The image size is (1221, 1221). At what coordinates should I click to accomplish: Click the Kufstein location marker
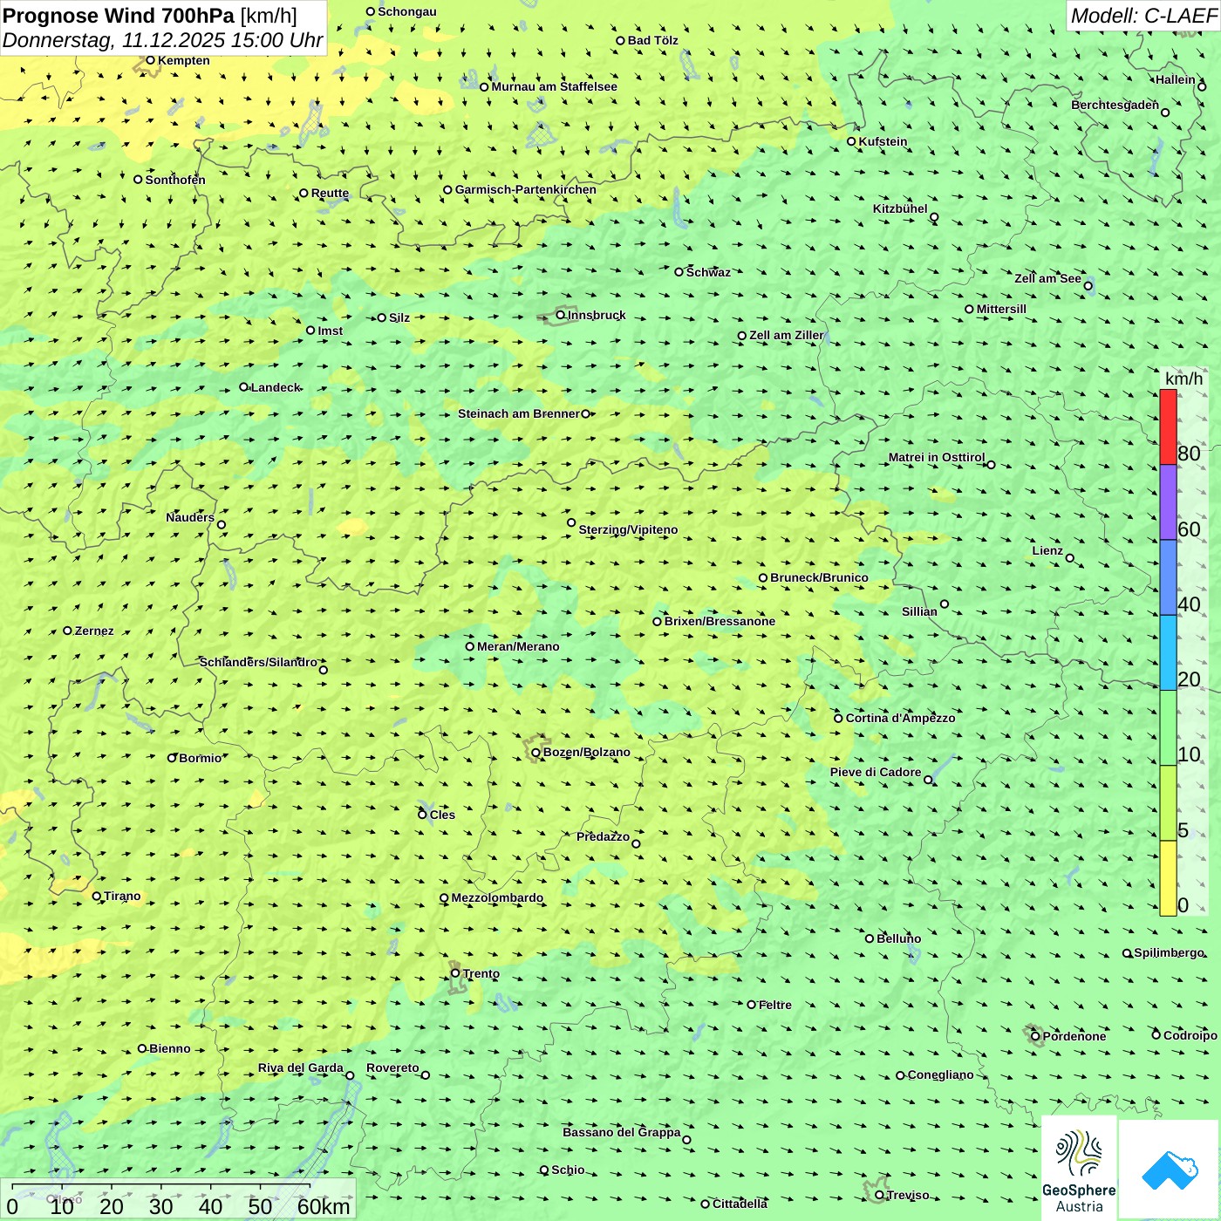[x=852, y=141]
